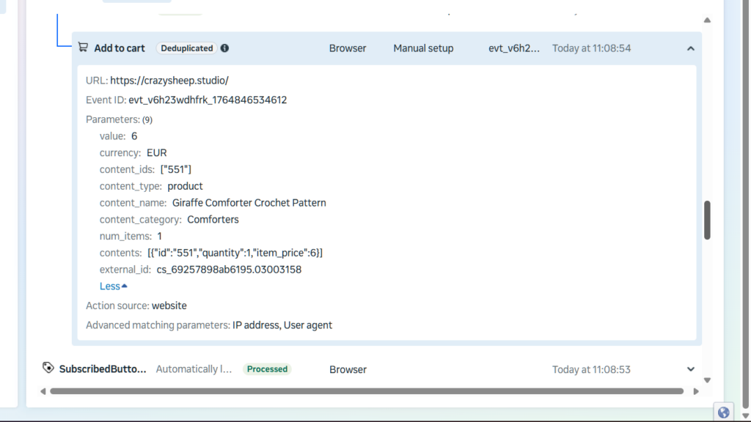This screenshot has height=422, width=751.
Task: Click the shopping cart icon beside Add to cart
Action: point(83,48)
